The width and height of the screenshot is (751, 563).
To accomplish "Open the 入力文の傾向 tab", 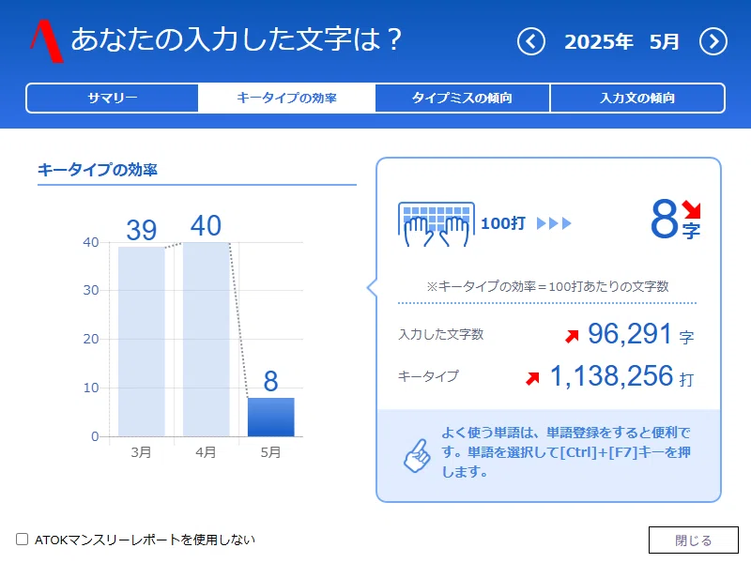I will tap(637, 99).
